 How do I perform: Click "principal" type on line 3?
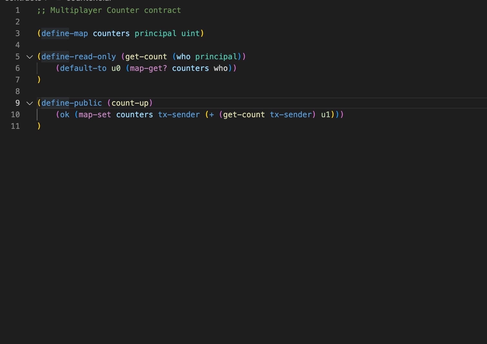pos(155,33)
